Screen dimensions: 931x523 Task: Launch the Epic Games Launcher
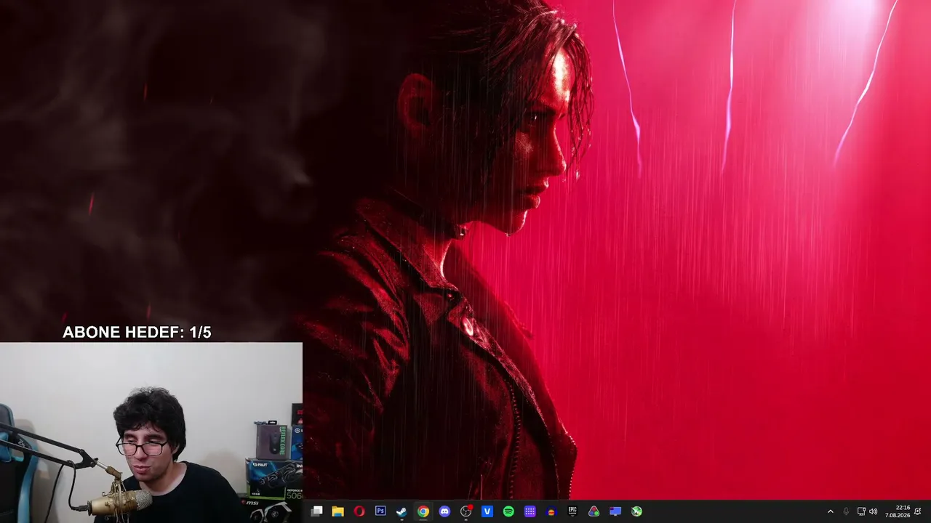(572, 511)
